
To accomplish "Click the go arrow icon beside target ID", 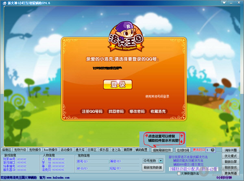I will [x=212, y=150].
